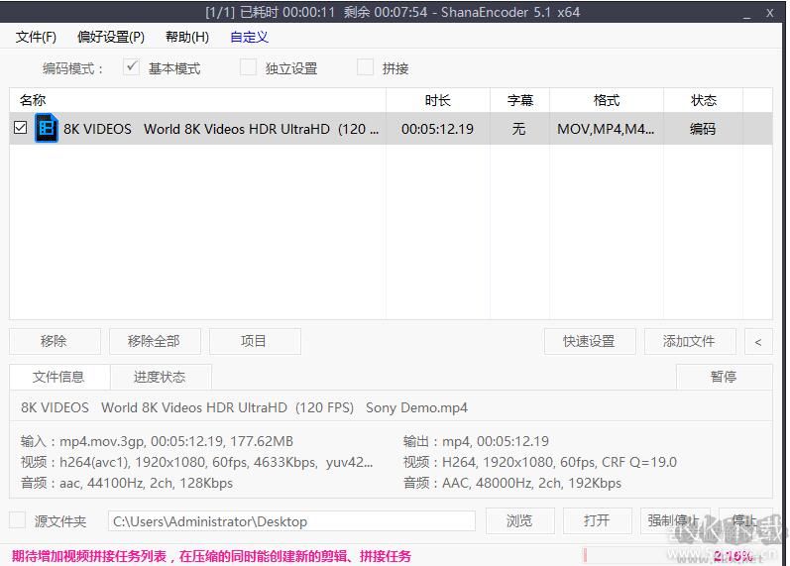Pause encoding with the 暂停 button
The image size is (790, 566).
pos(724,377)
